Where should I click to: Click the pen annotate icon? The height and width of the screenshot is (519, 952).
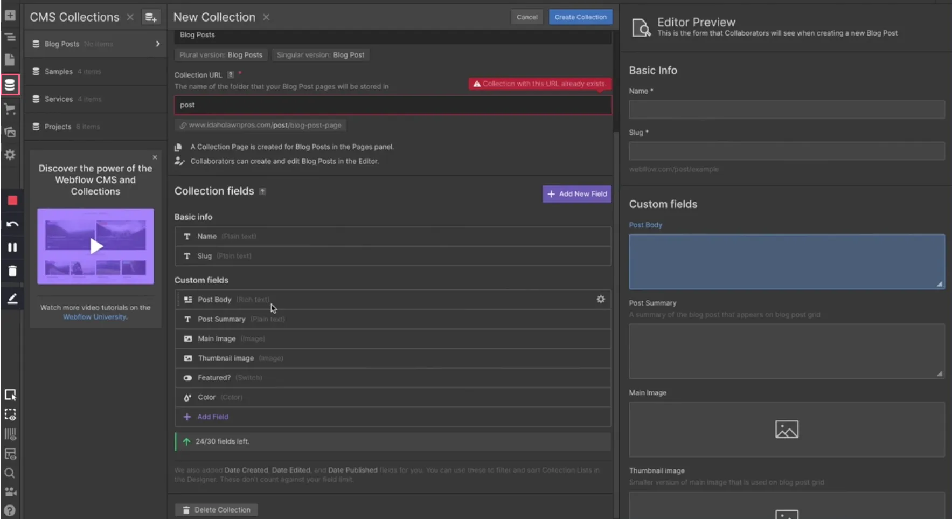click(12, 299)
